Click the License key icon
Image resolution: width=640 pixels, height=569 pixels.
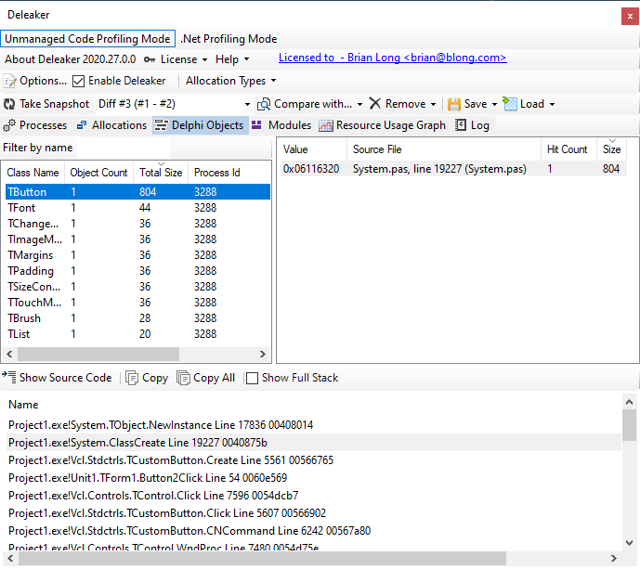[150, 59]
